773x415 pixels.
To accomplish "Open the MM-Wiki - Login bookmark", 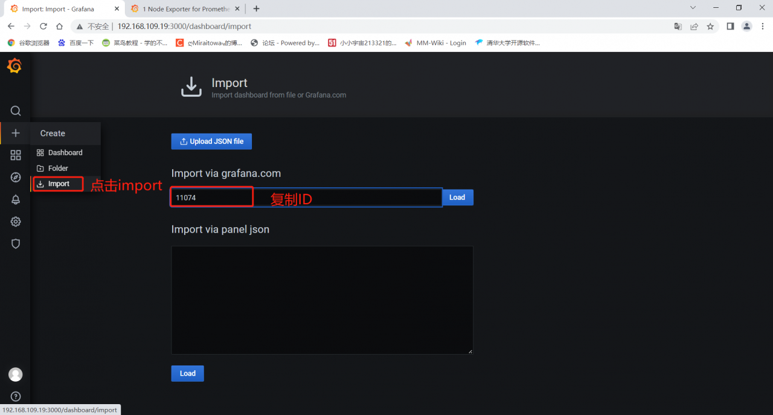I will [x=435, y=43].
